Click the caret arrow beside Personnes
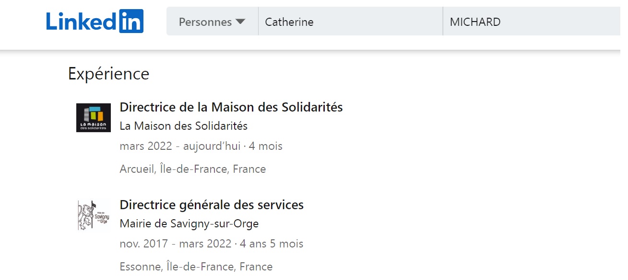 click(240, 22)
